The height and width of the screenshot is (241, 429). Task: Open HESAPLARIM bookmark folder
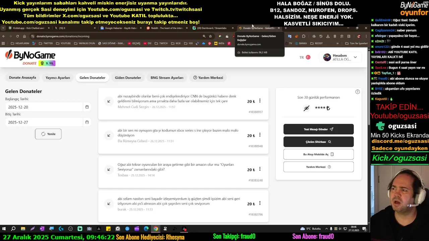pyautogui.click(x=20, y=43)
